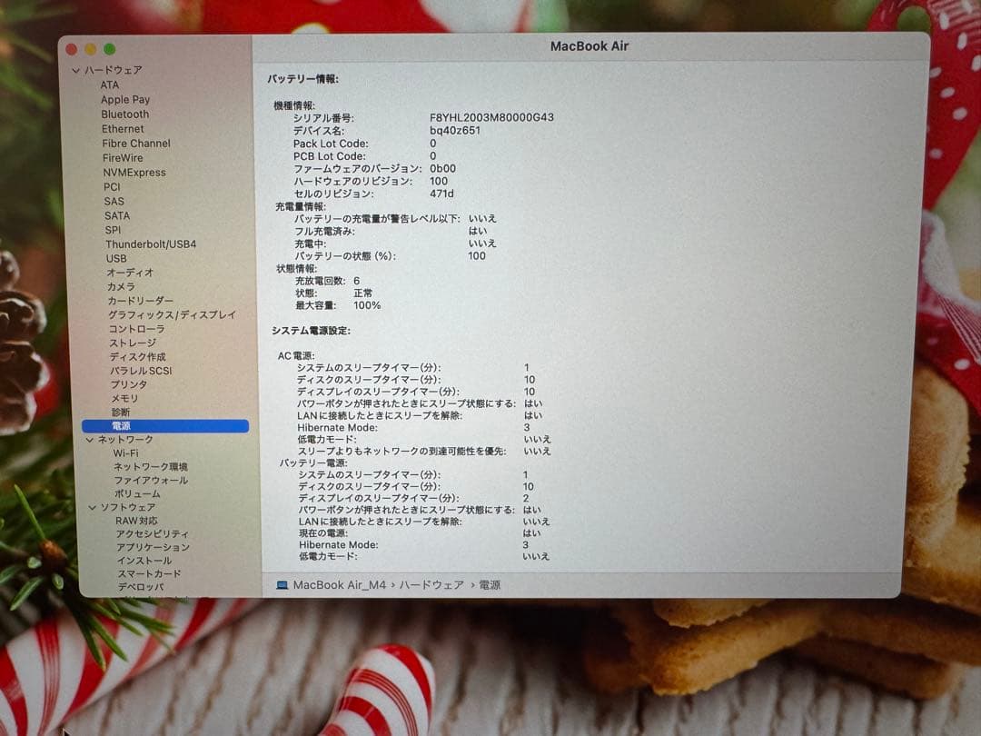Select グラフィックス/ディスプレイ in the sidebar
Viewport: 981px width, 736px height.
pos(172,313)
